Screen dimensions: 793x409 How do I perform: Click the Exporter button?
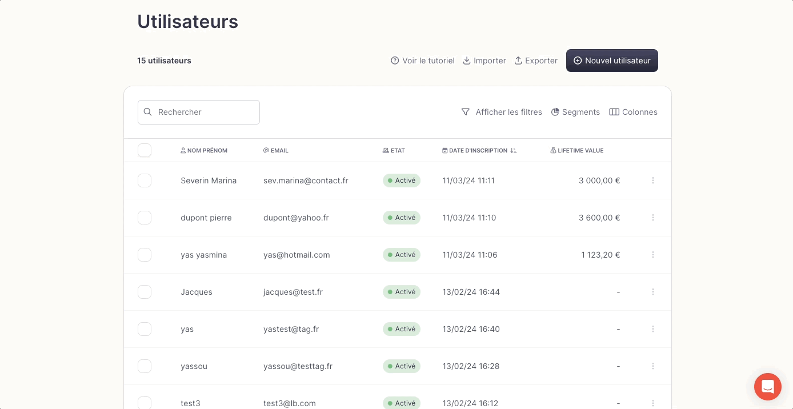coord(536,61)
